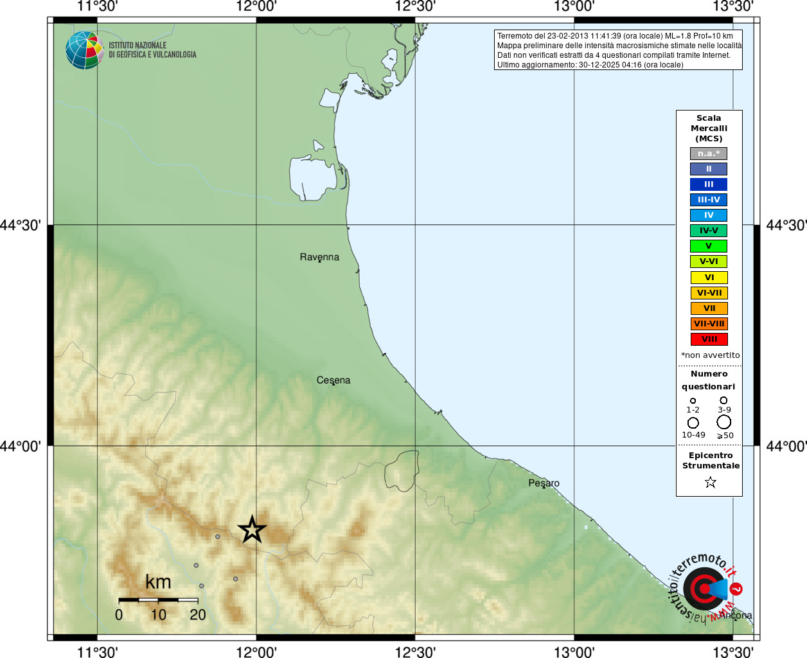The image size is (807, 658).
Task: Click the km scale bar
Action: click(158, 600)
